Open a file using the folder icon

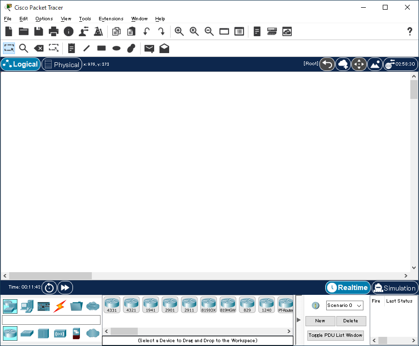pyautogui.click(x=24, y=31)
